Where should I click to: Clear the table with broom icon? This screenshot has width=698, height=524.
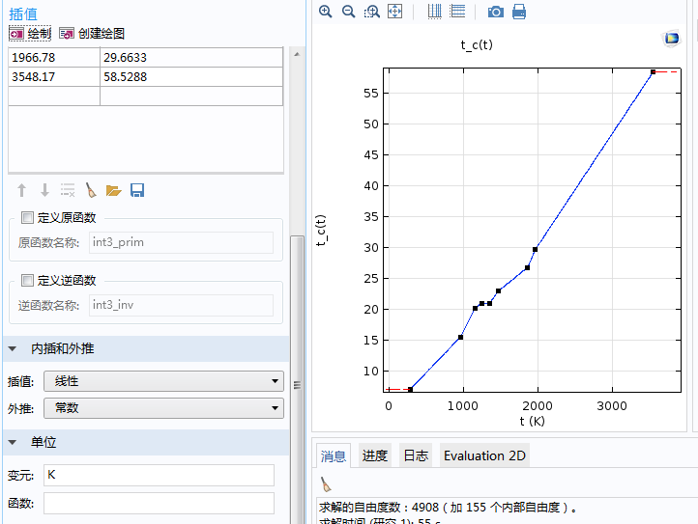(91, 190)
